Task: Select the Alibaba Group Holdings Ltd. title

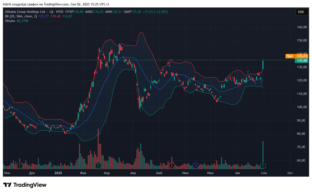Action: 25,12
